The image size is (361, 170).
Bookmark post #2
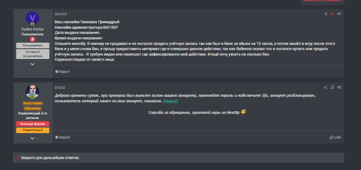tap(332, 87)
